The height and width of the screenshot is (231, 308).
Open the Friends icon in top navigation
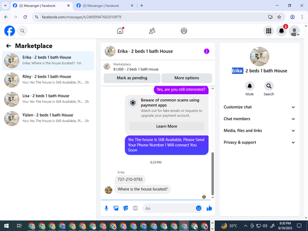point(152,31)
